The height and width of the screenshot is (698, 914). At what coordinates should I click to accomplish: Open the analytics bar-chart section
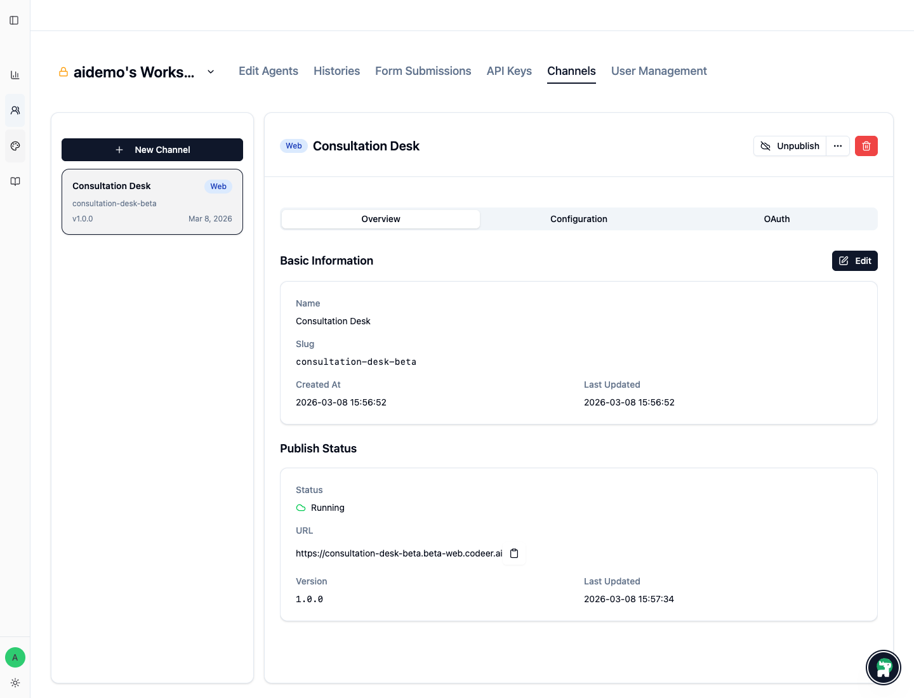[15, 74]
